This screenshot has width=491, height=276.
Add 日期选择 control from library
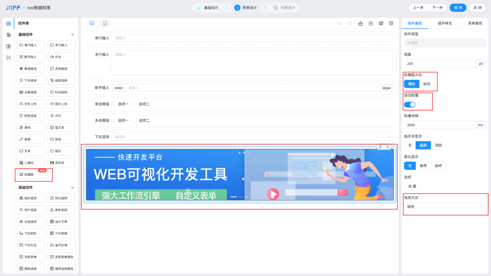point(31,92)
